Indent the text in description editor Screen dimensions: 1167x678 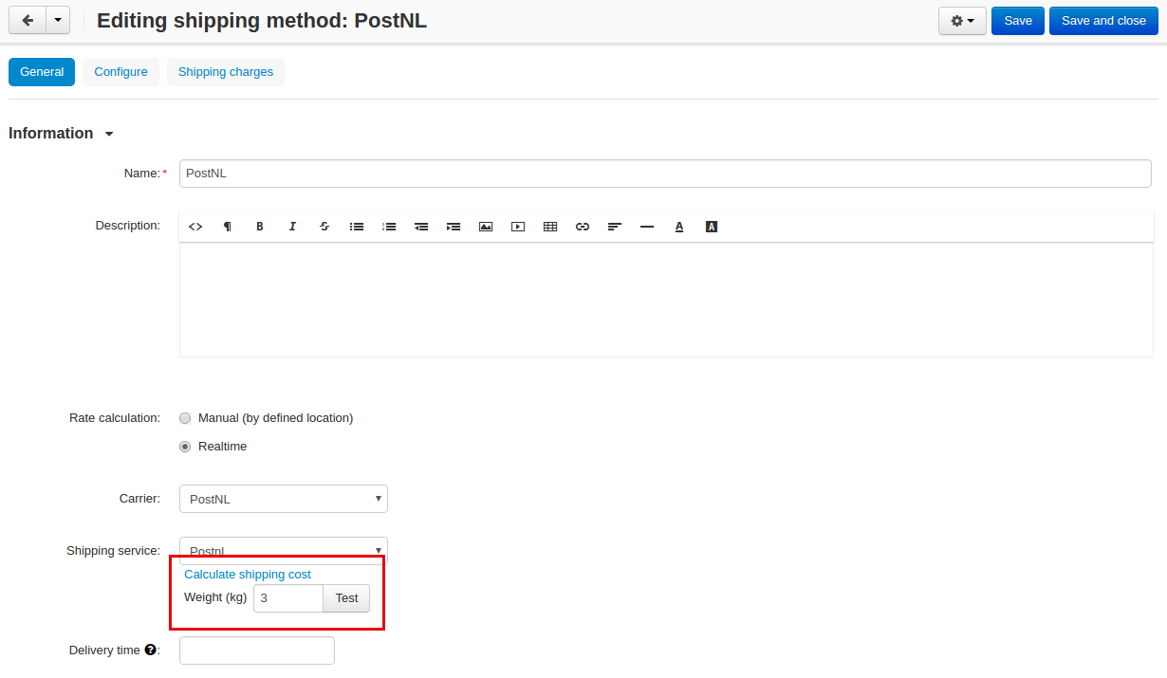[454, 227]
